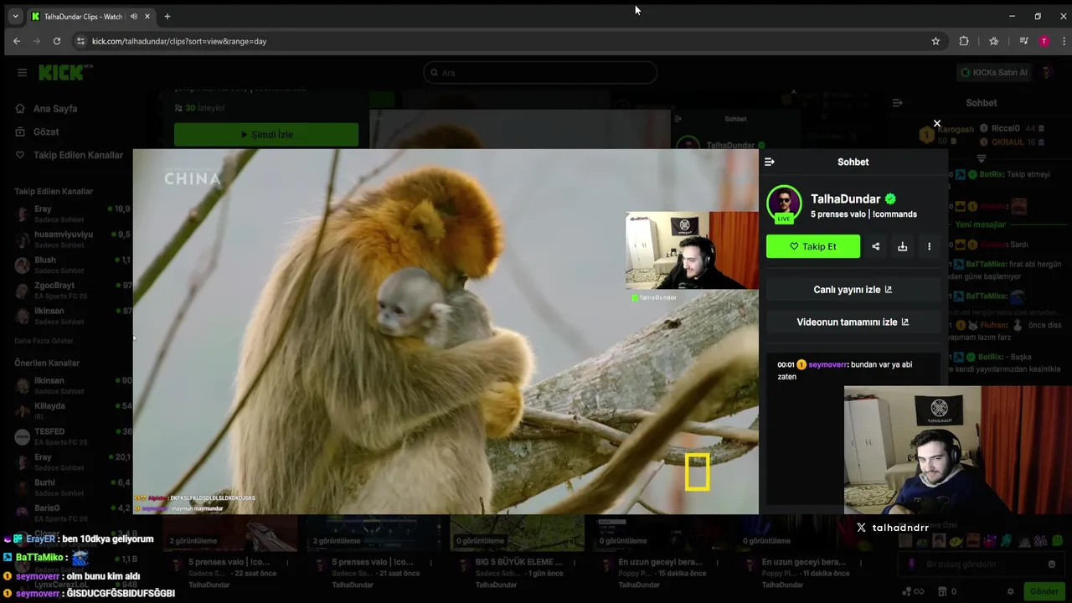Share the clip with share icon
1072x603 pixels.
coord(876,246)
